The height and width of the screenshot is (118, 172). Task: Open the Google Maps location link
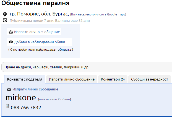tap(98, 14)
